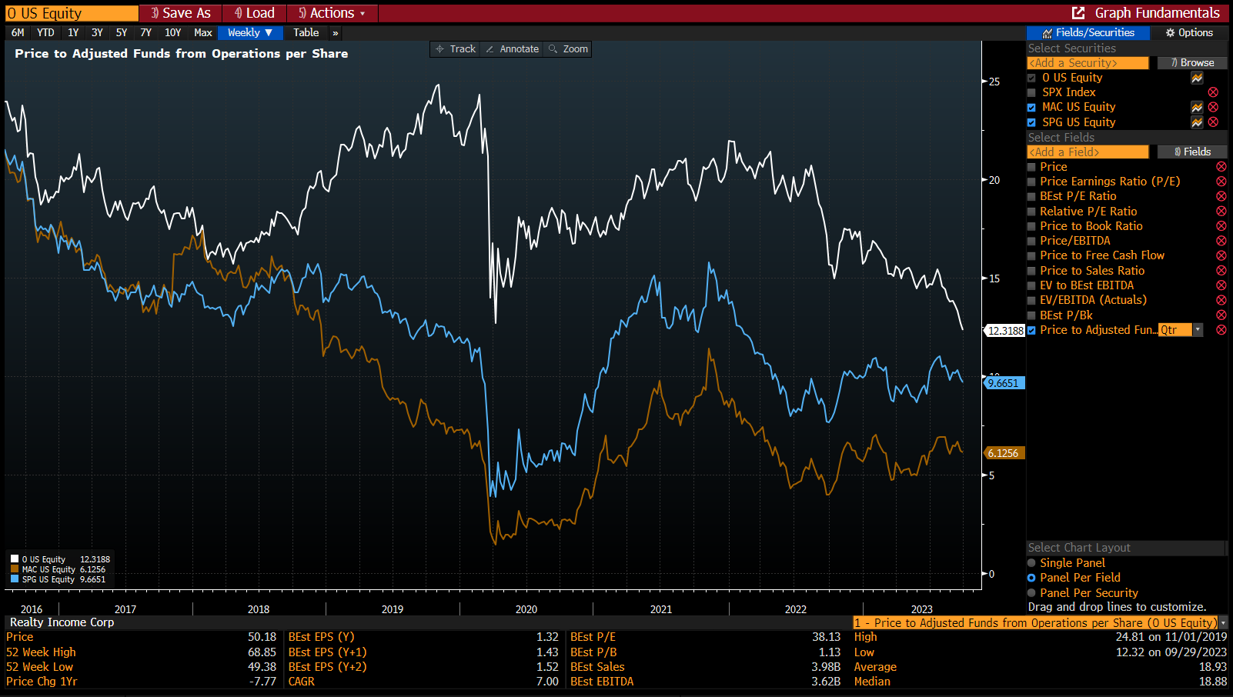Select the 1Y time range
The height and width of the screenshot is (697, 1233).
[x=73, y=33]
